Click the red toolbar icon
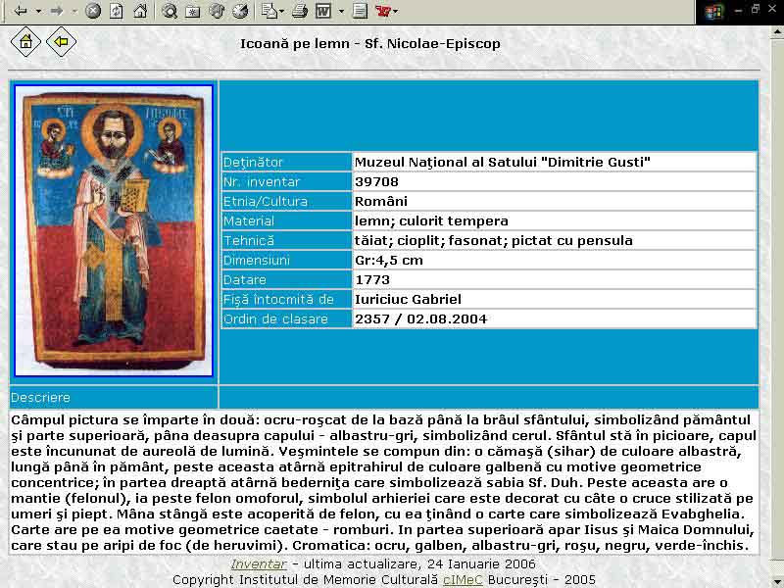Screen dimensions: 784x588 383,10
